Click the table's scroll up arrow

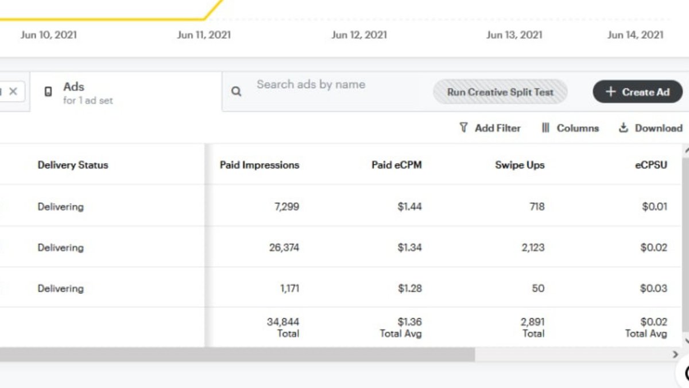[x=685, y=151]
